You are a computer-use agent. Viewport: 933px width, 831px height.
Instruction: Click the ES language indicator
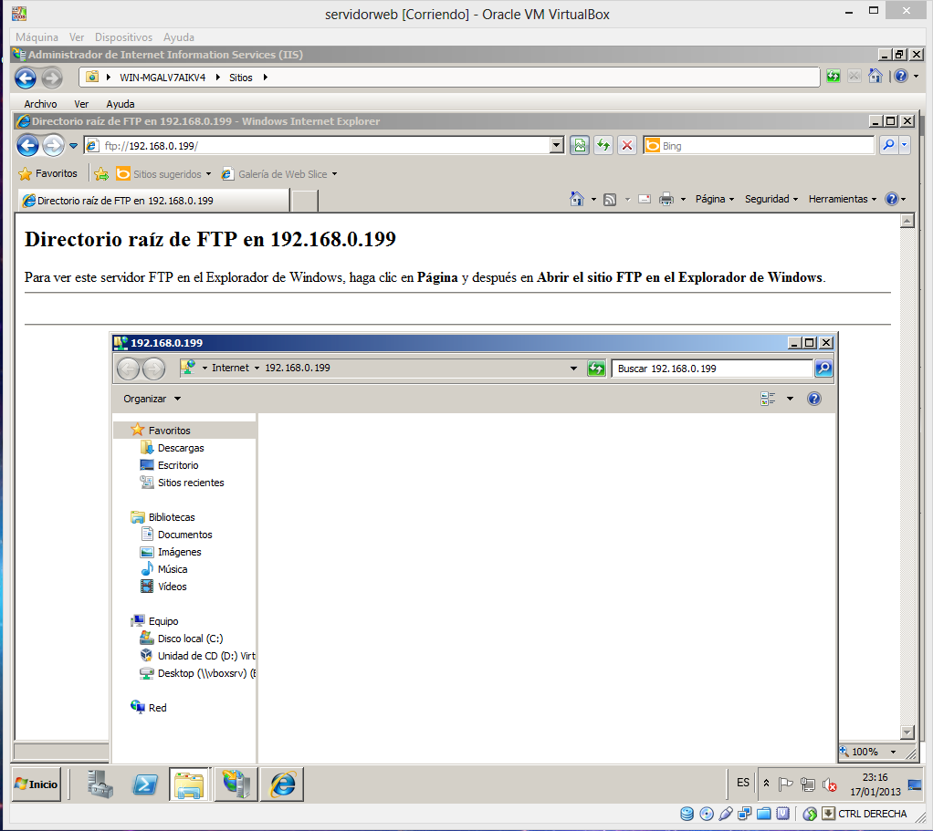(742, 783)
